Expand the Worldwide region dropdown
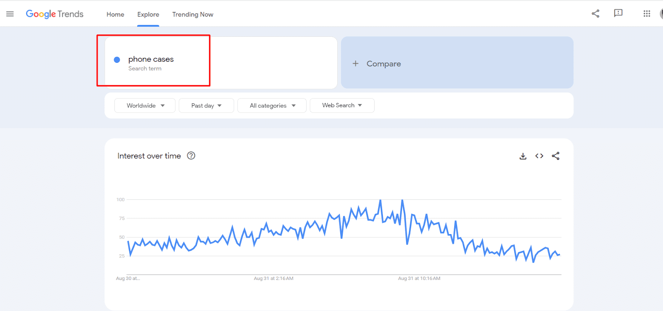 145,105
